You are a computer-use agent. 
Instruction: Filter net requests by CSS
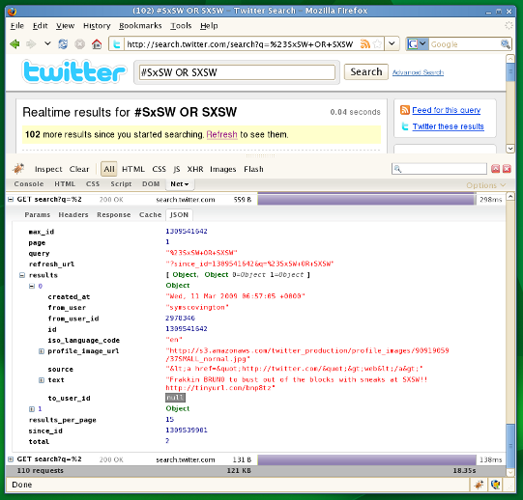159,169
